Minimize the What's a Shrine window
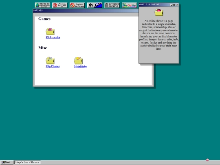The height and width of the screenshot is (165, 220). point(171,5)
